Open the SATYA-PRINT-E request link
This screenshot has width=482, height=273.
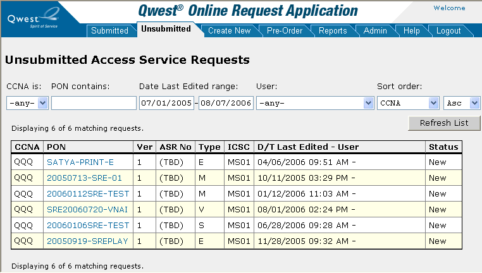(x=80, y=162)
